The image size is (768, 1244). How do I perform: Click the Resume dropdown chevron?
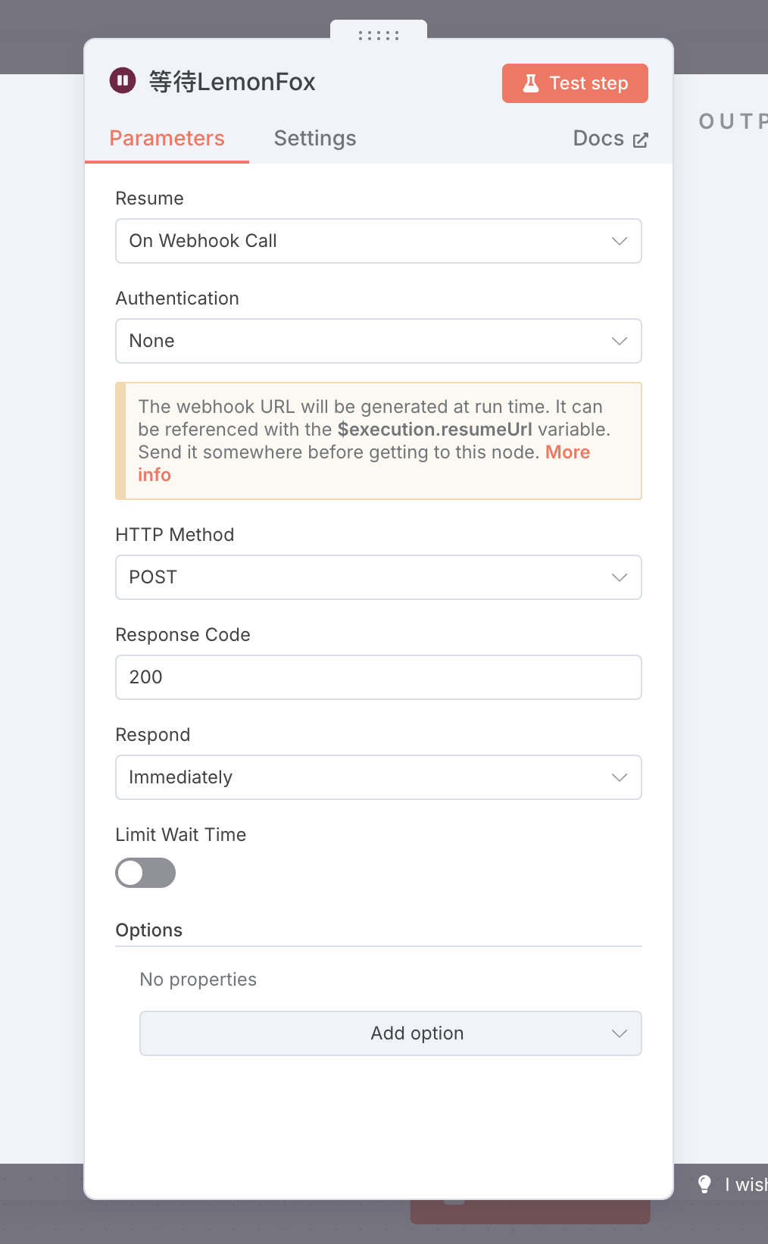620,241
